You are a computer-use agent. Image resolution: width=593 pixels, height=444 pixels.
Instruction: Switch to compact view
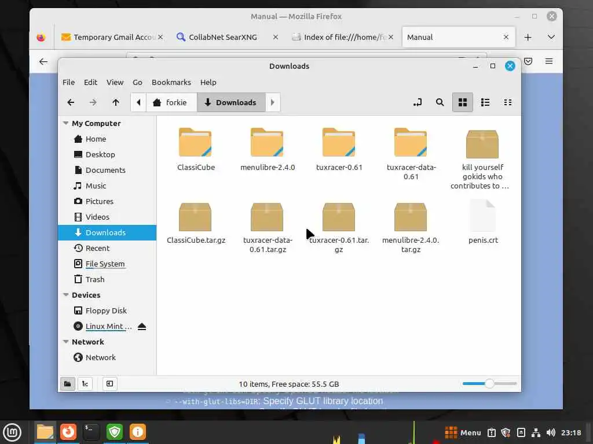(508, 102)
